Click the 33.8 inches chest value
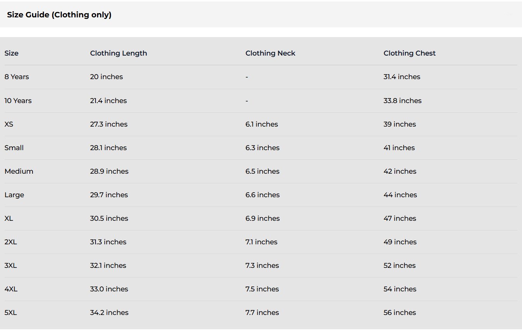This screenshot has height=330, width=522. 402,101
